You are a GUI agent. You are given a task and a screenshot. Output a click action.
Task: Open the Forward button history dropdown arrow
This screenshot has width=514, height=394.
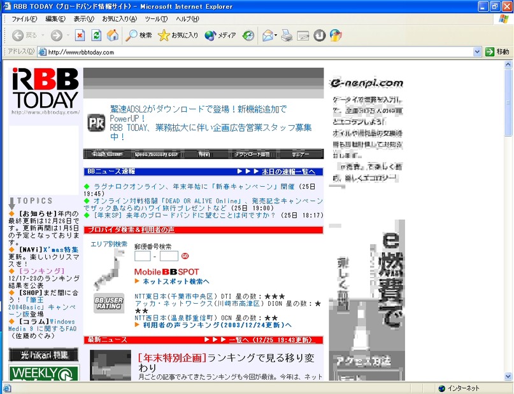68,36
